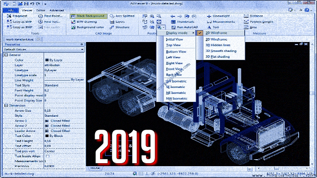Open the Default Values dropdown

tap(44, 49)
